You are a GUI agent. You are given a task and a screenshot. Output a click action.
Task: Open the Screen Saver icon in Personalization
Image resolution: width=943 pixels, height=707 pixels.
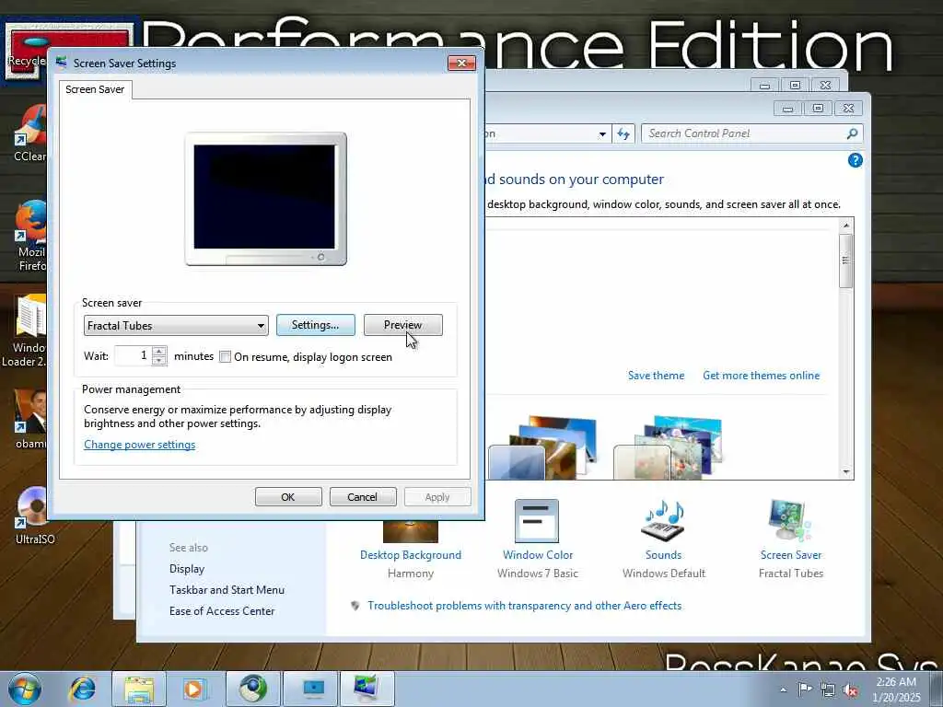pos(790,521)
